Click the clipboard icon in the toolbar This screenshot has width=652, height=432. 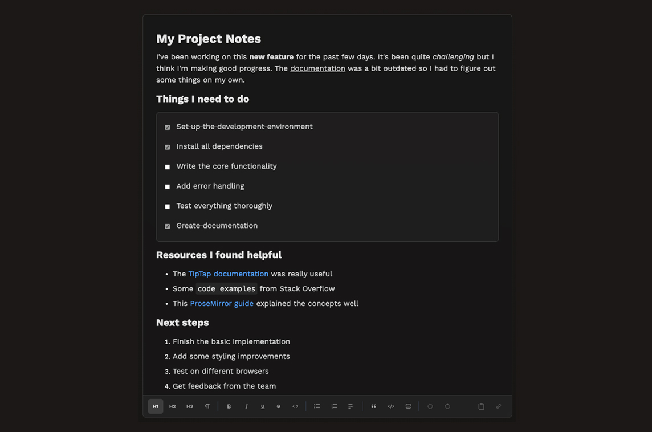point(481,406)
